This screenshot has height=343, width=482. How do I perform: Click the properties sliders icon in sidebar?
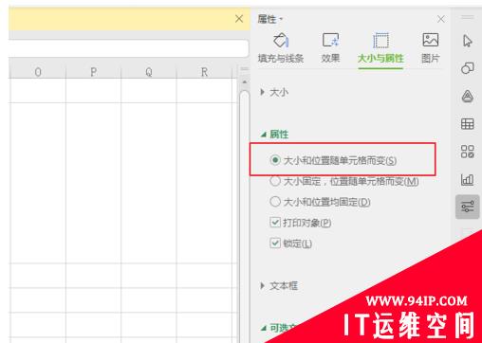click(x=468, y=207)
